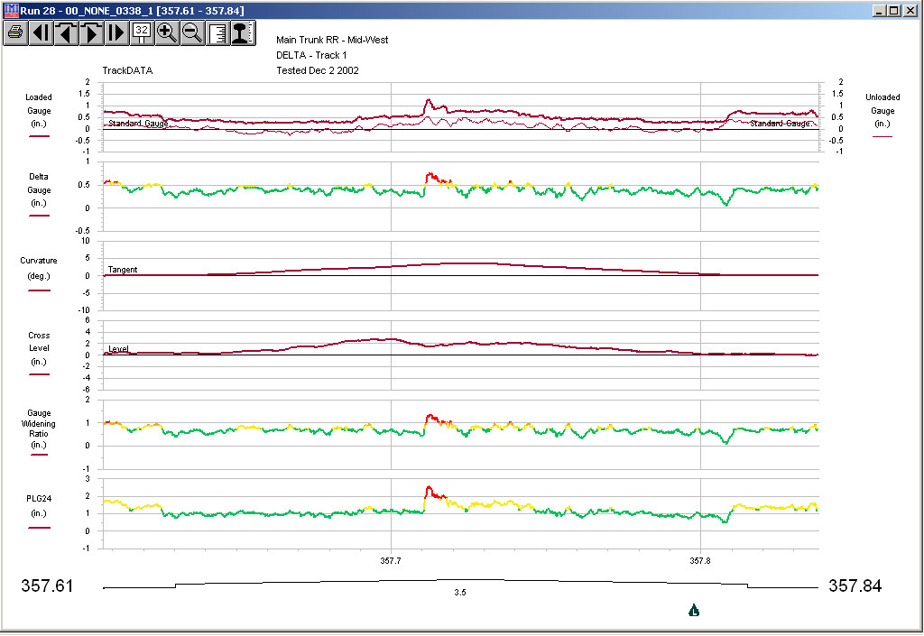Click the red peak in the PLG24 chart
This screenshot has height=636, width=924.
pos(430,489)
